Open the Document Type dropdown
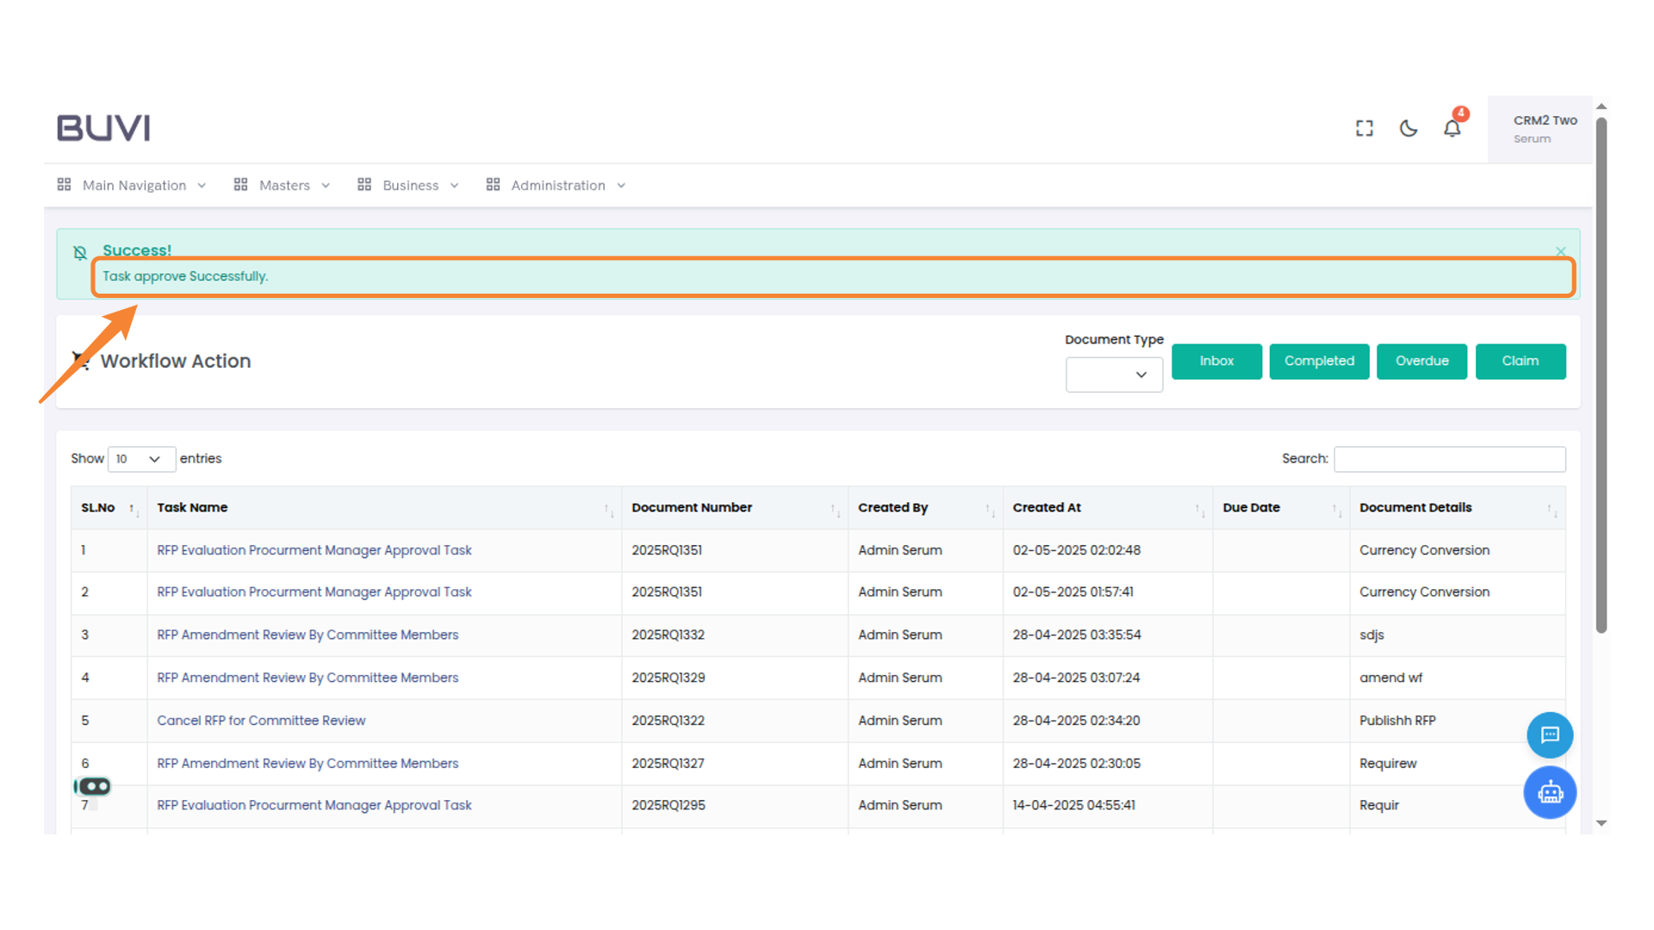The height and width of the screenshot is (930, 1654). [x=1114, y=375]
